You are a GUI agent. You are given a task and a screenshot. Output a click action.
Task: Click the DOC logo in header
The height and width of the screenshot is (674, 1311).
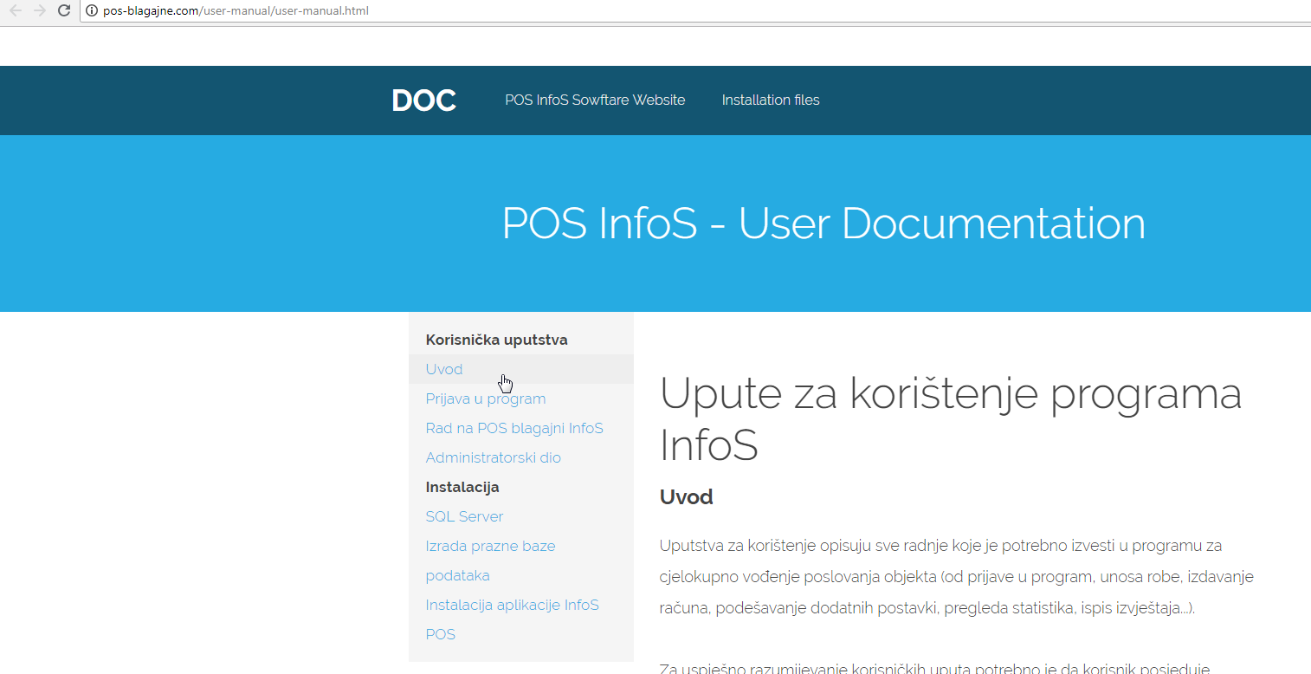click(x=423, y=100)
